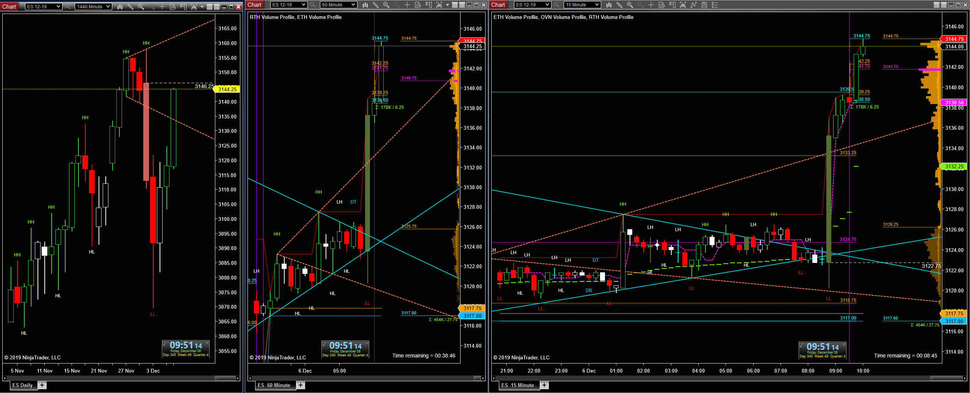Expand toolbar overflow arrow in Daily chart
Viewport: 970px width, 393px height.
pyautogui.click(x=202, y=7)
